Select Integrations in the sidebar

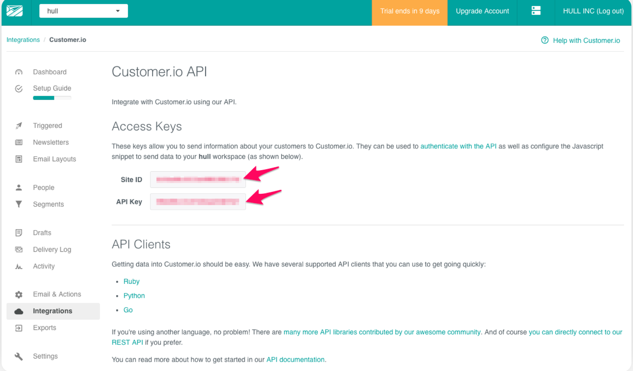coord(53,311)
